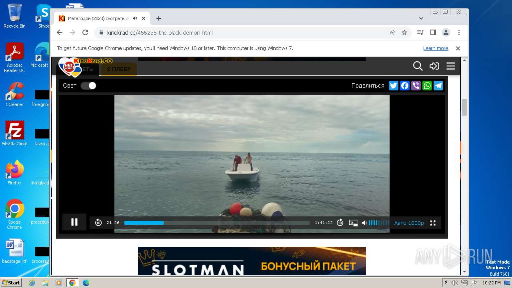Open system volume tray icon
This screenshot has width=512, height=288.
coord(455,283)
